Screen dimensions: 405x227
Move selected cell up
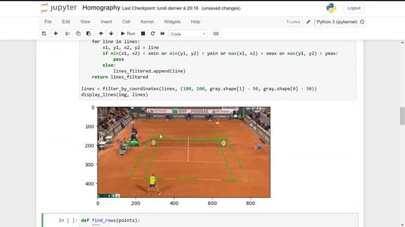pyautogui.click(x=101, y=33)
